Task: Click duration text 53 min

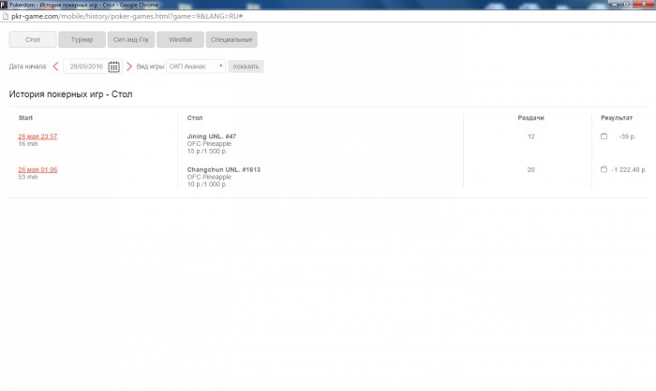Action: pos(28,177)
